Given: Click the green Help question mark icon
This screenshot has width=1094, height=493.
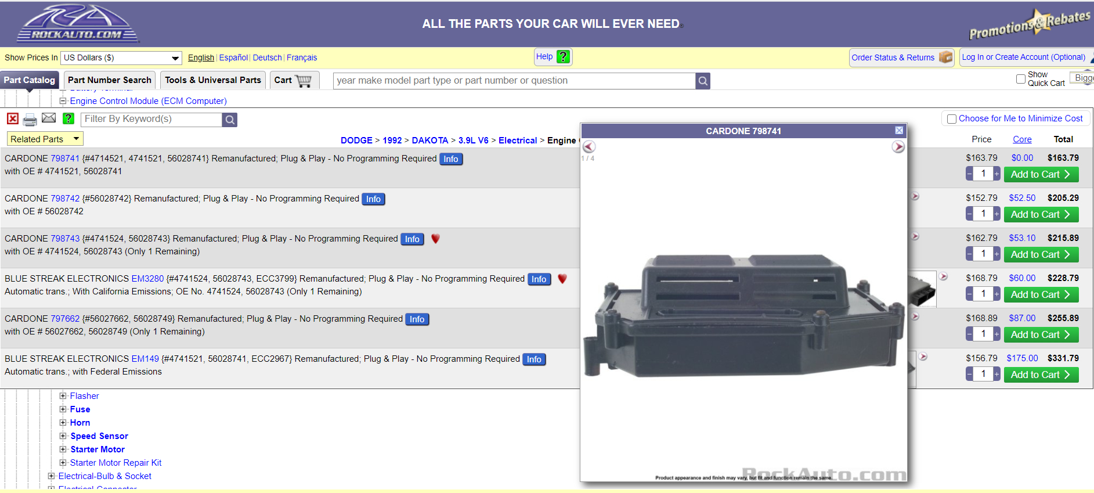Looking at the screenshot, I should pyautogui.click(x=563, y=57).
